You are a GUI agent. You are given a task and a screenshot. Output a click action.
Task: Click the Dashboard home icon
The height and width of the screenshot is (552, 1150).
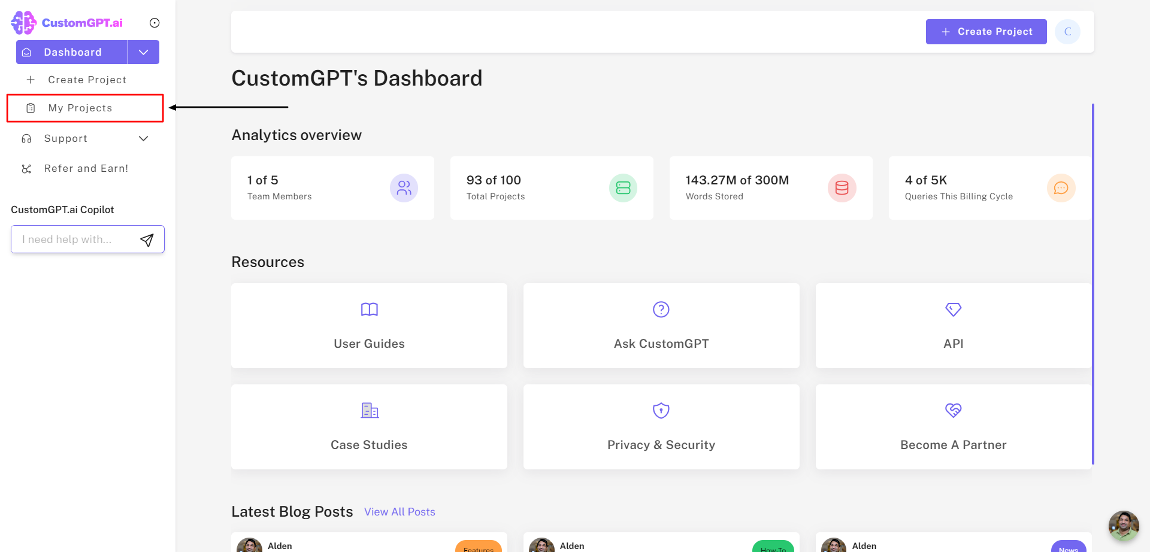26,53
